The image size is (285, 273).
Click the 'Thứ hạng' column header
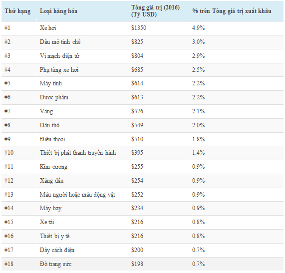pyautogui.click(x=17, y=11)
